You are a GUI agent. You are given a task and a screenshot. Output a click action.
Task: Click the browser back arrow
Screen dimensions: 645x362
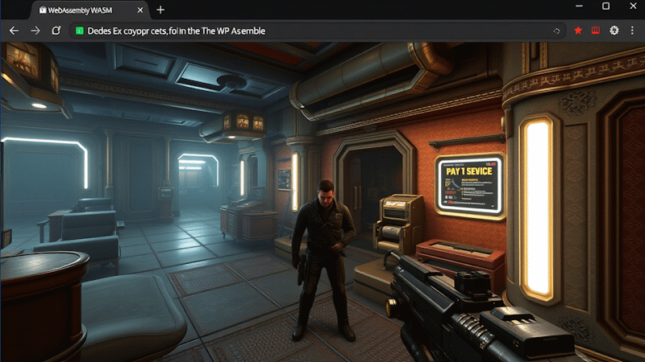point(14,31)
